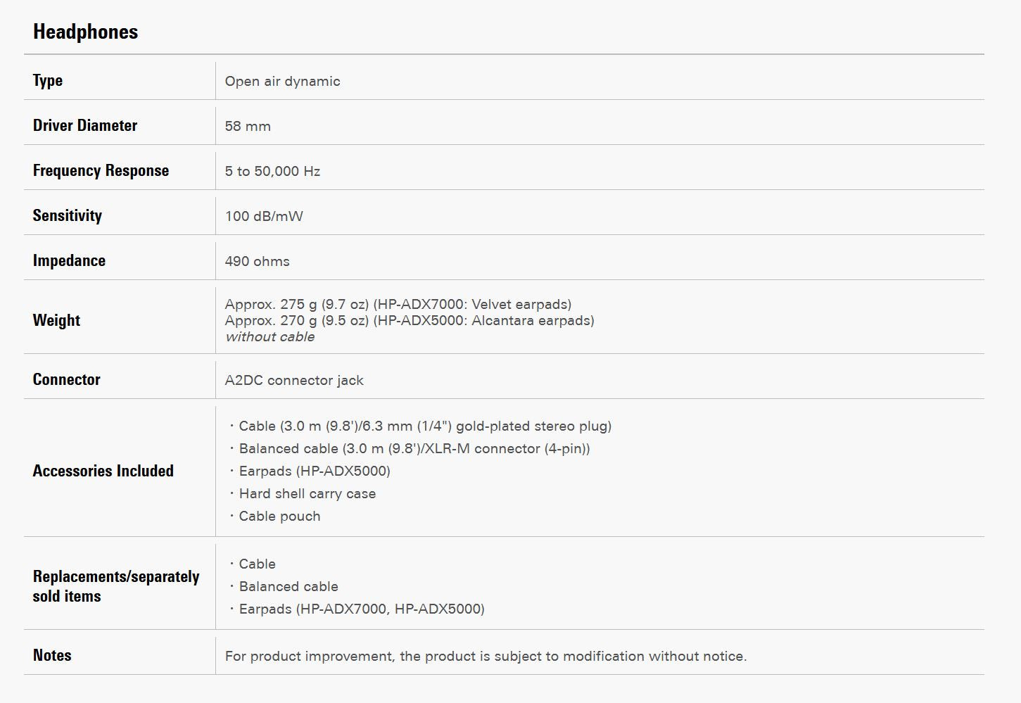
Task: Click the Replacements/separately sold items label
Action: click(116, 586)
